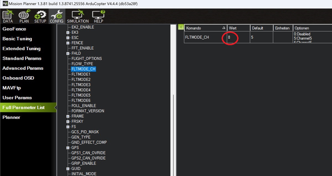The width and height of the screenshot is (332, 176).
Task: Select FLTMODE_CH in parameter tree
Action: 84,69
